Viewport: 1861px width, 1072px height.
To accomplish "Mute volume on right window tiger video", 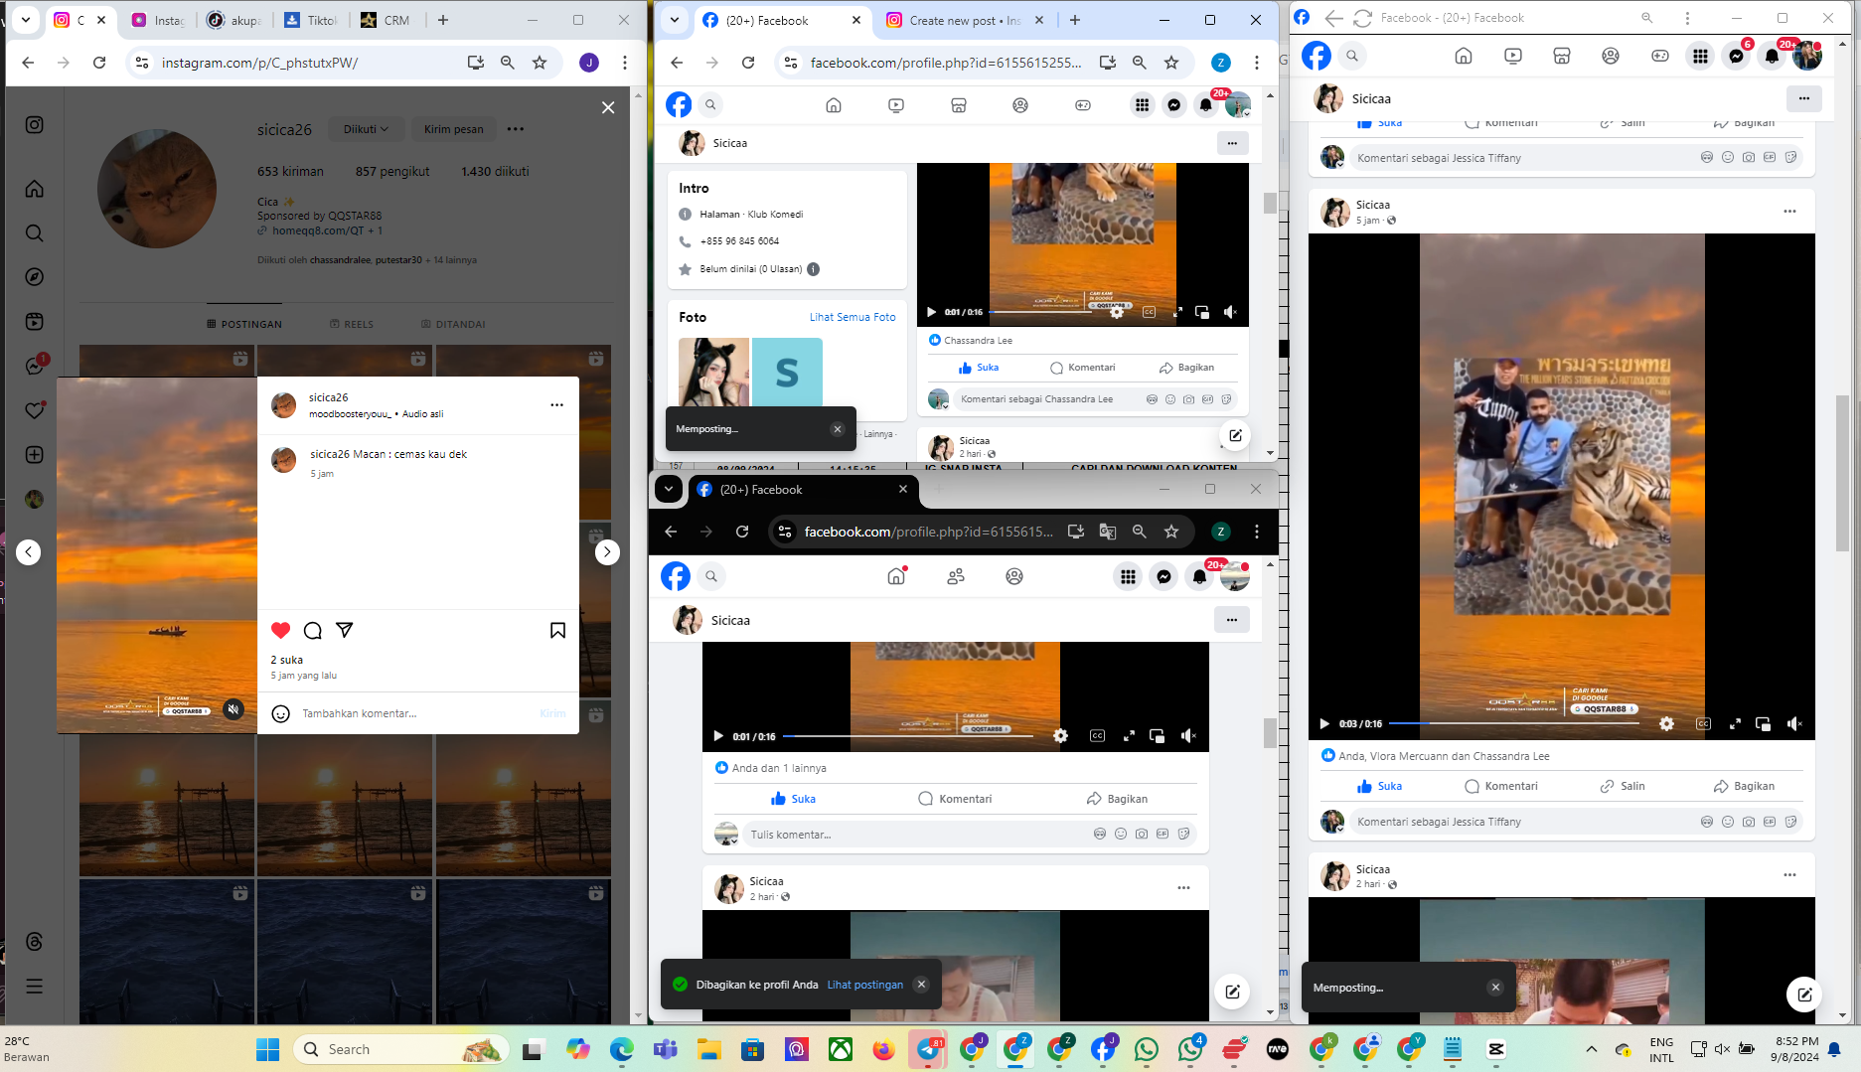I will coord(1794,724).
